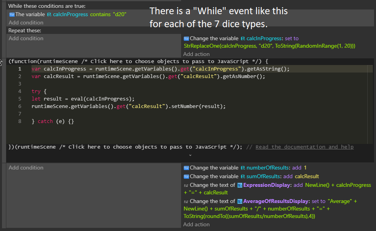Collapse the JavaScript code block with the chevron
The height and width of the screenshot is (231, 376).
(190, 155)
